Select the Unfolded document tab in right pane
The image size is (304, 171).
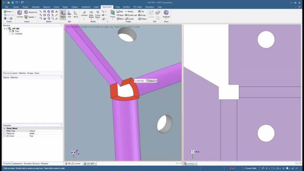tap(190, 164)
